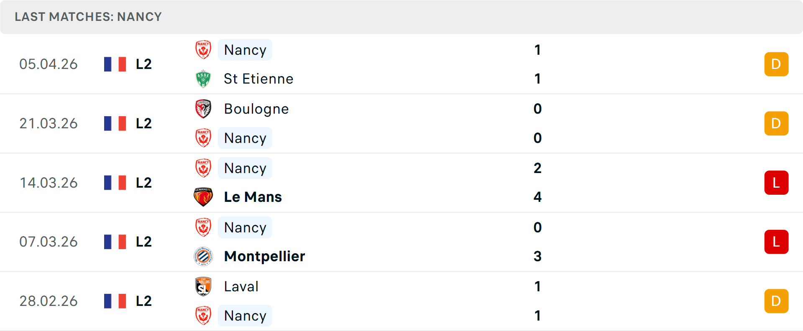The height and width of the screenshot is (331, 803).
Task: Open the Laval team link
Action: [241, 287]
